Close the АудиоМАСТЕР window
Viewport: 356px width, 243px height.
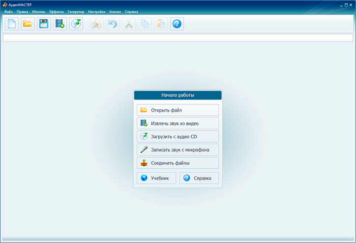pos(351,5)
